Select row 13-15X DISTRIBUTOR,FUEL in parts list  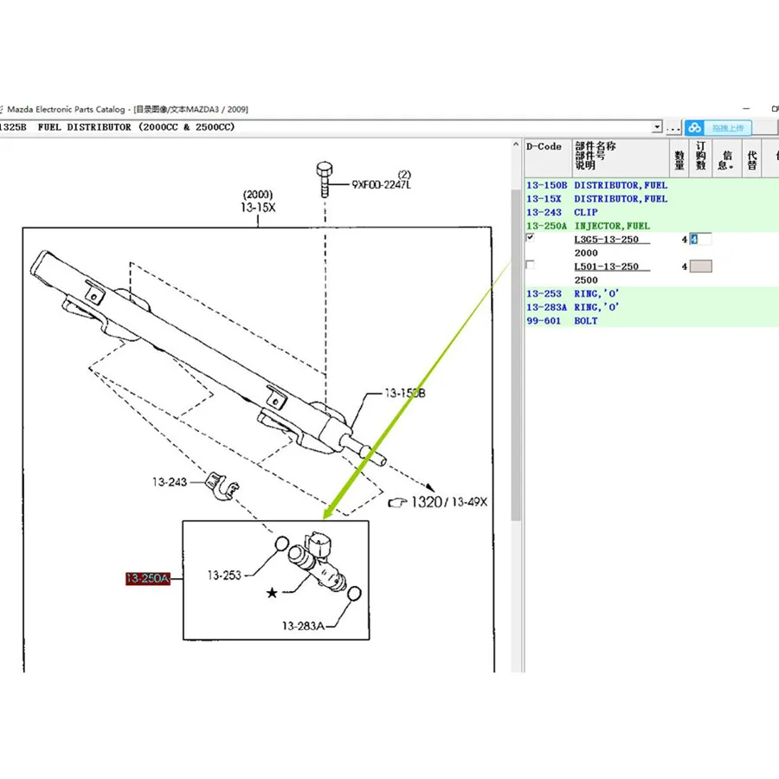[x=651, y=199]
